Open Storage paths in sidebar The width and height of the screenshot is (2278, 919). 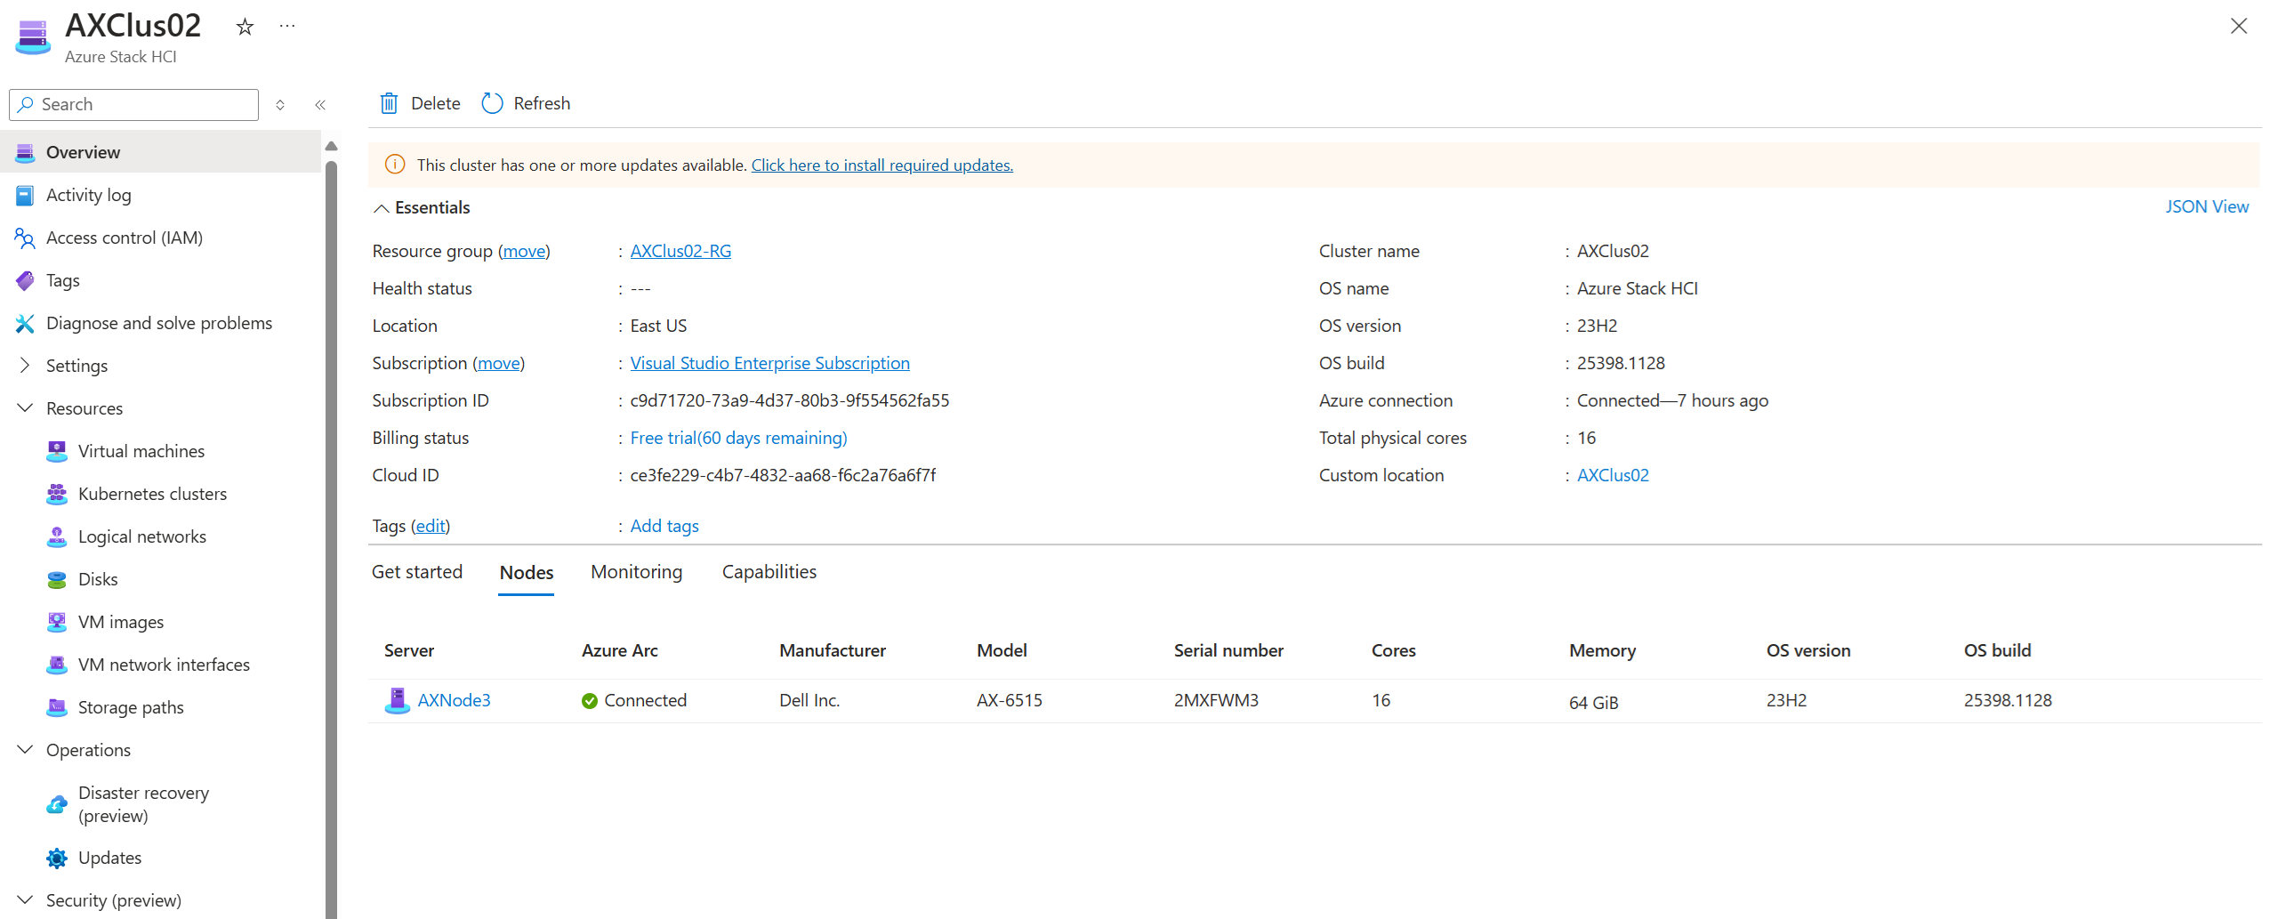(131, 707)
